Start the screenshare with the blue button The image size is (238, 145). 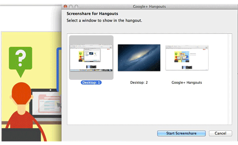(x=182, y=133)
